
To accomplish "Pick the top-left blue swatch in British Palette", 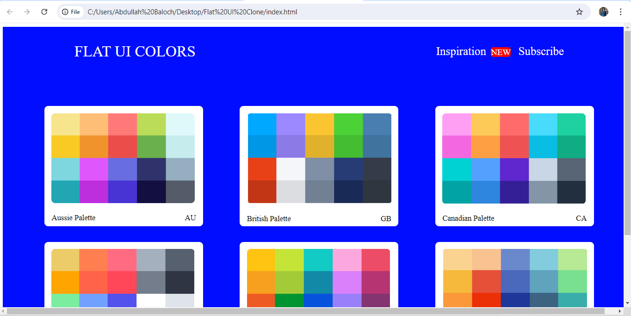I will click(262, 124).
